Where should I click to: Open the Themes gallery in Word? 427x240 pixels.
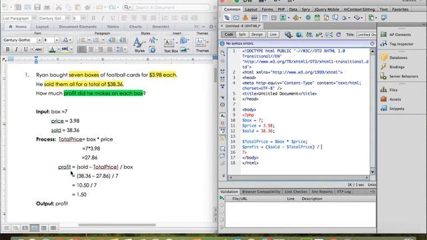(202, 45)
